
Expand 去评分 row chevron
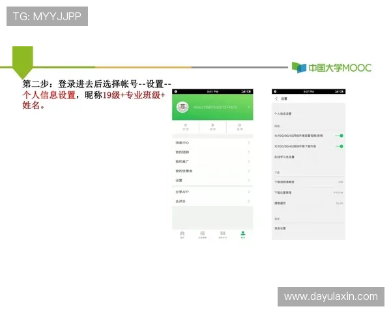tap(249, 201)
